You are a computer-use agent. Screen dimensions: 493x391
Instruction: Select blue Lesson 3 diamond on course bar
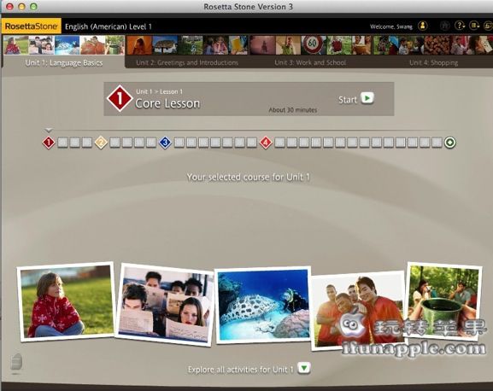[165, 143]
